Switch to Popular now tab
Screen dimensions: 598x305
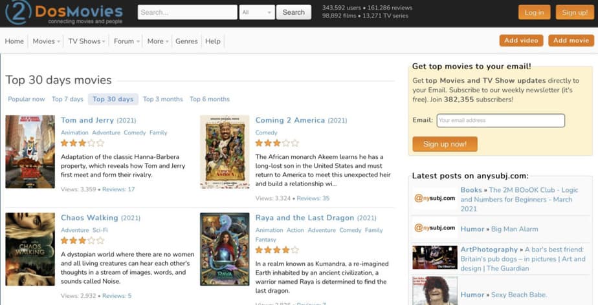(27, 99)
